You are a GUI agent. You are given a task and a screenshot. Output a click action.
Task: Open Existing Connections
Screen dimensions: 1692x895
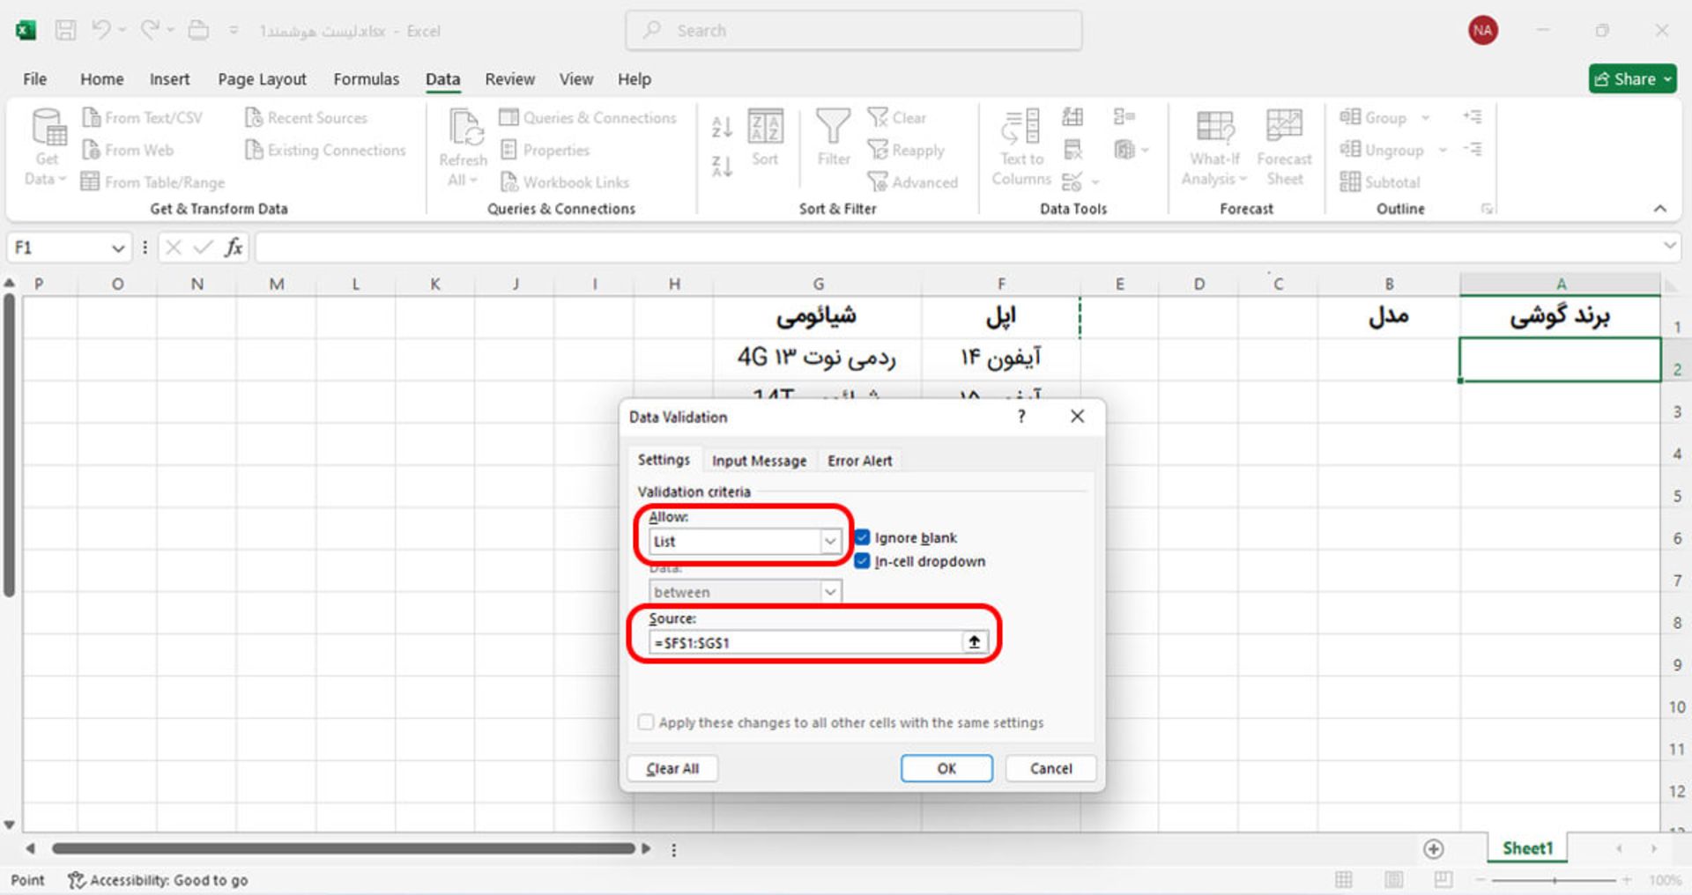[x=325, y=150]
